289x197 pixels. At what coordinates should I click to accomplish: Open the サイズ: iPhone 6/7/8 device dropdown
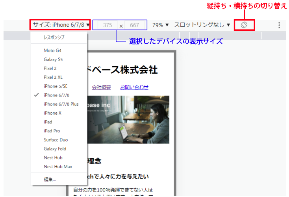61,25
